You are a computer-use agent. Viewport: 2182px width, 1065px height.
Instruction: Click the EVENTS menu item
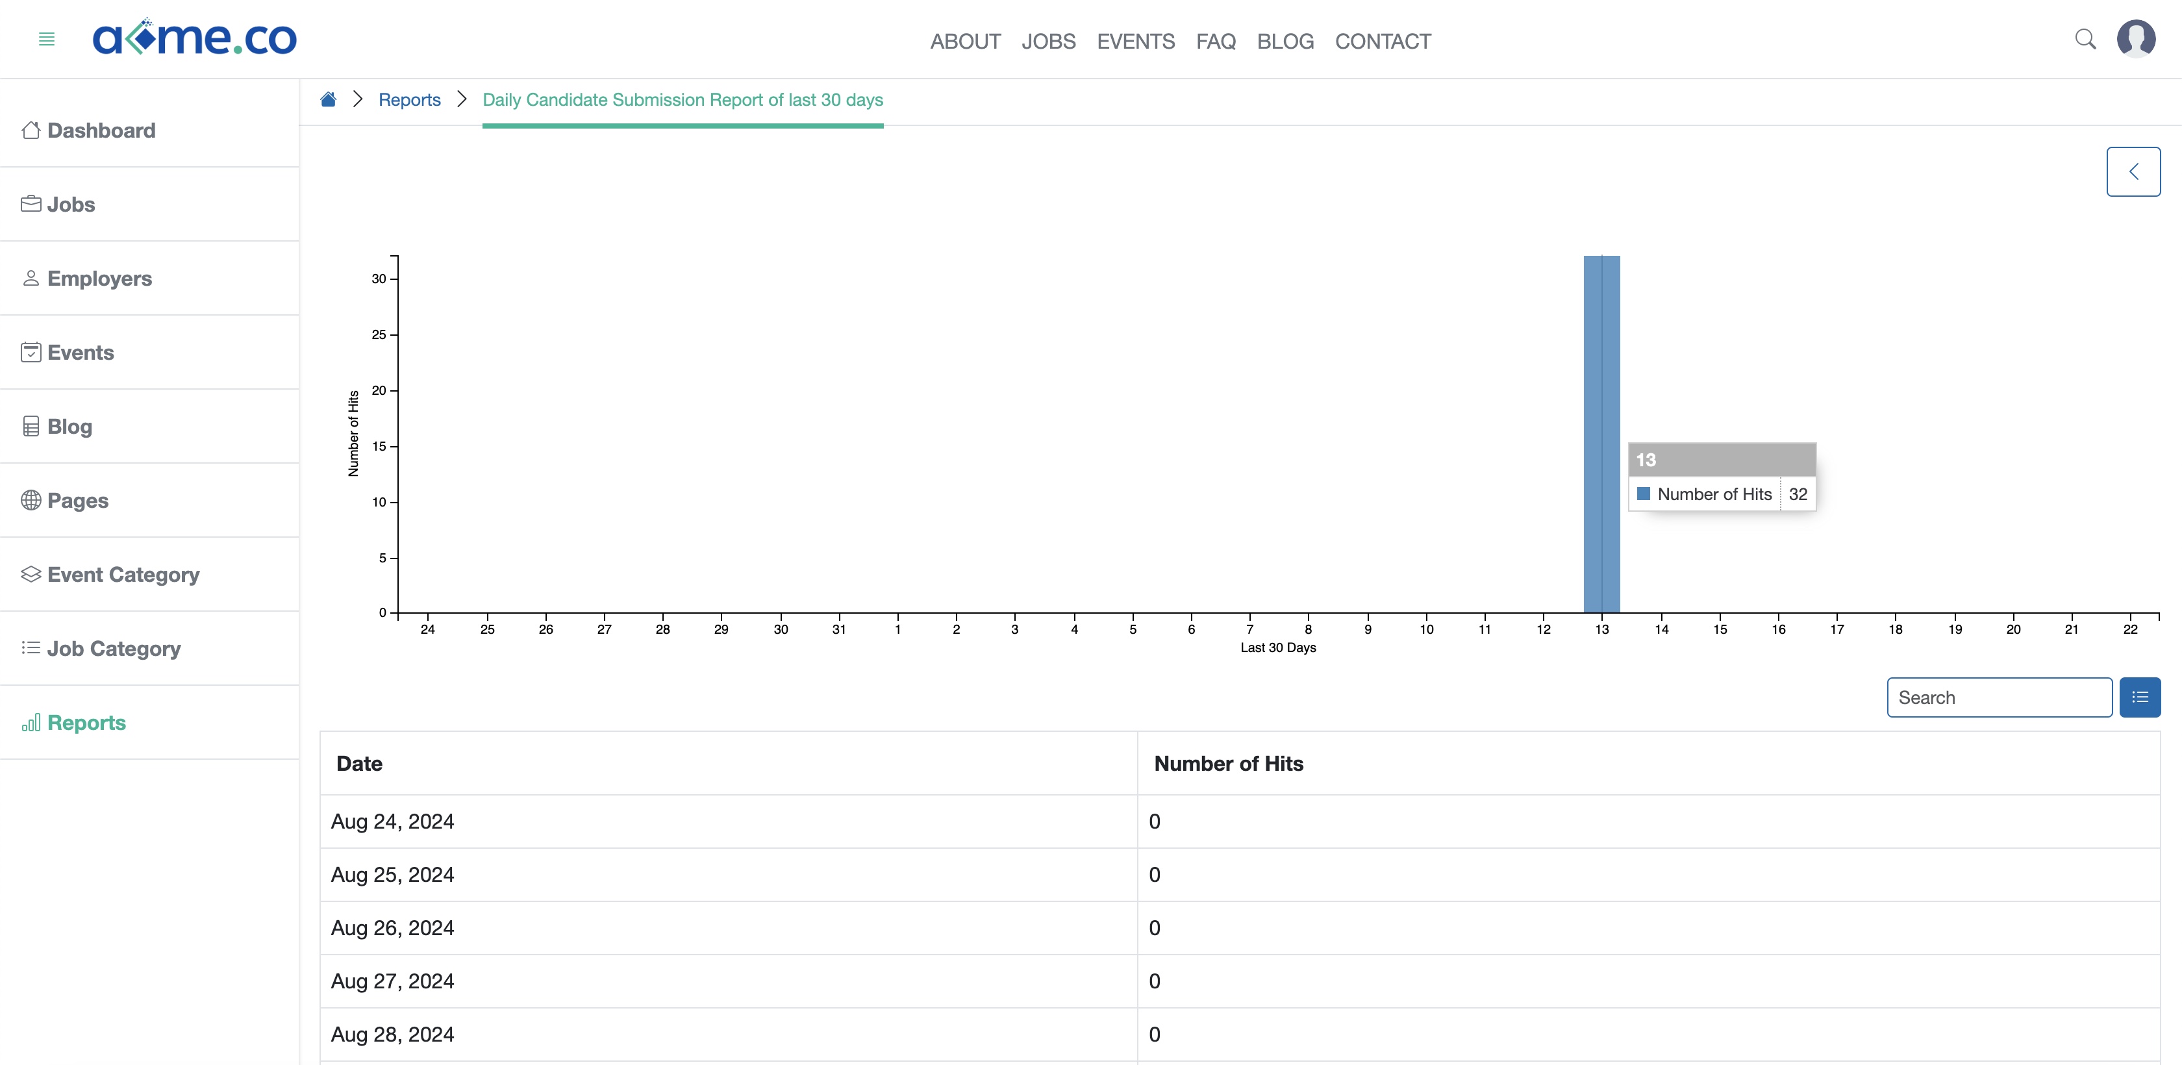point(1136,40)
